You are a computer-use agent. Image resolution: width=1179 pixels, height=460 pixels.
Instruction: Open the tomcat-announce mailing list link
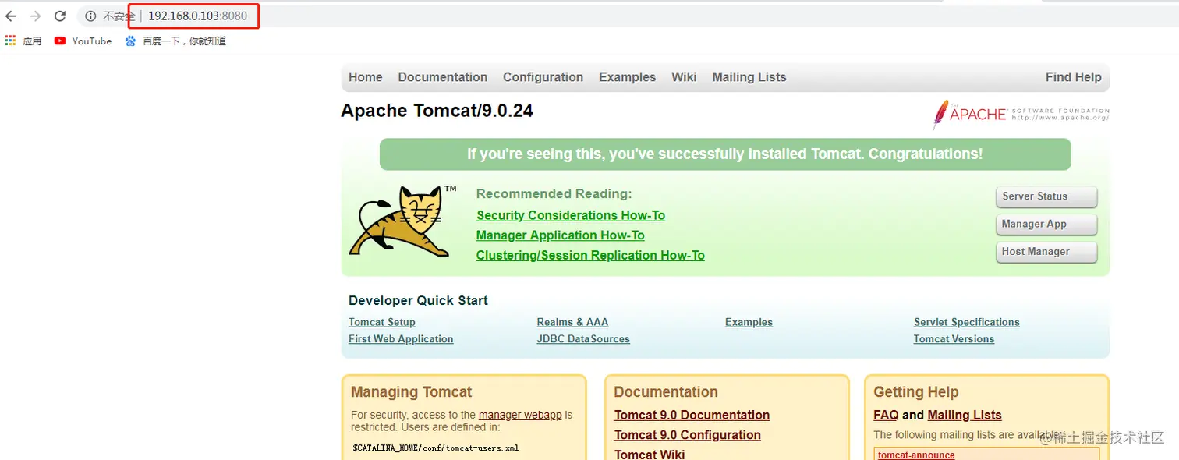tap(916, 455)
